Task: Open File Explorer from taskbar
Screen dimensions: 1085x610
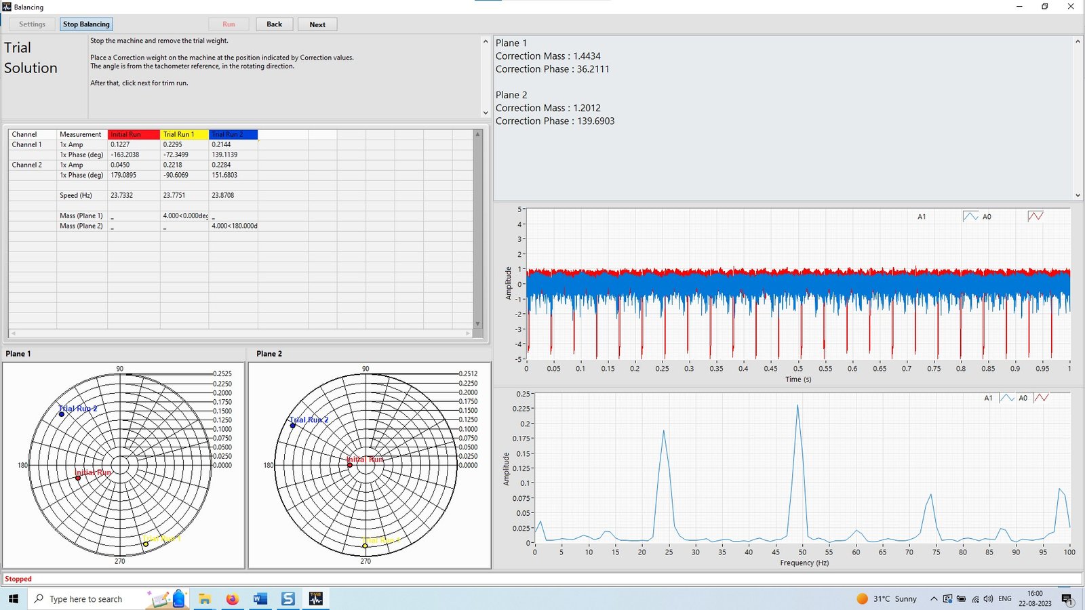Action: pos(204,598)
